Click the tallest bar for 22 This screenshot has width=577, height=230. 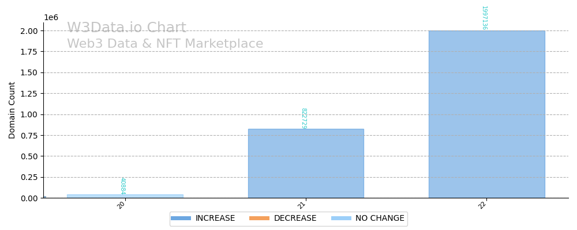click(x=486, y=114)
